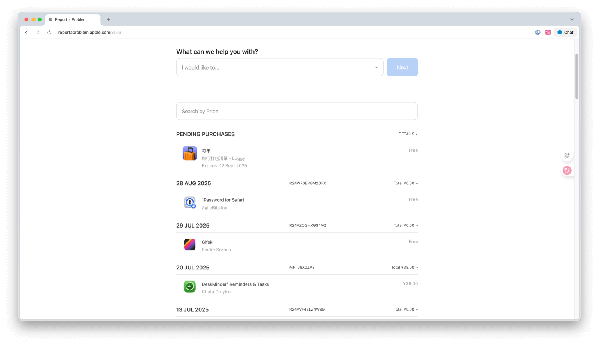Click the Search by Price field
The image size is (599, 345).
pyautogui.click(x=297, y=111)
